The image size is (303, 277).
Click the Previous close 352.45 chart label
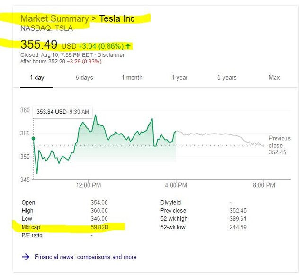[x=279, y=145]
